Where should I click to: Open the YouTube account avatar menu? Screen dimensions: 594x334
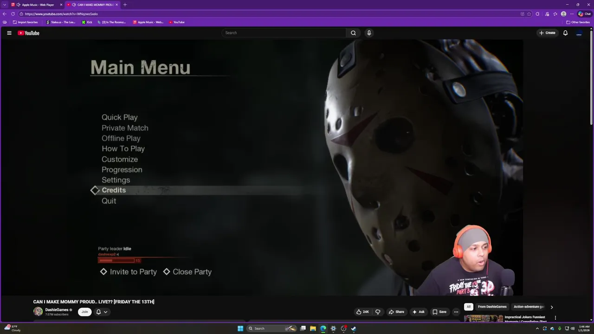coord(579,33)
